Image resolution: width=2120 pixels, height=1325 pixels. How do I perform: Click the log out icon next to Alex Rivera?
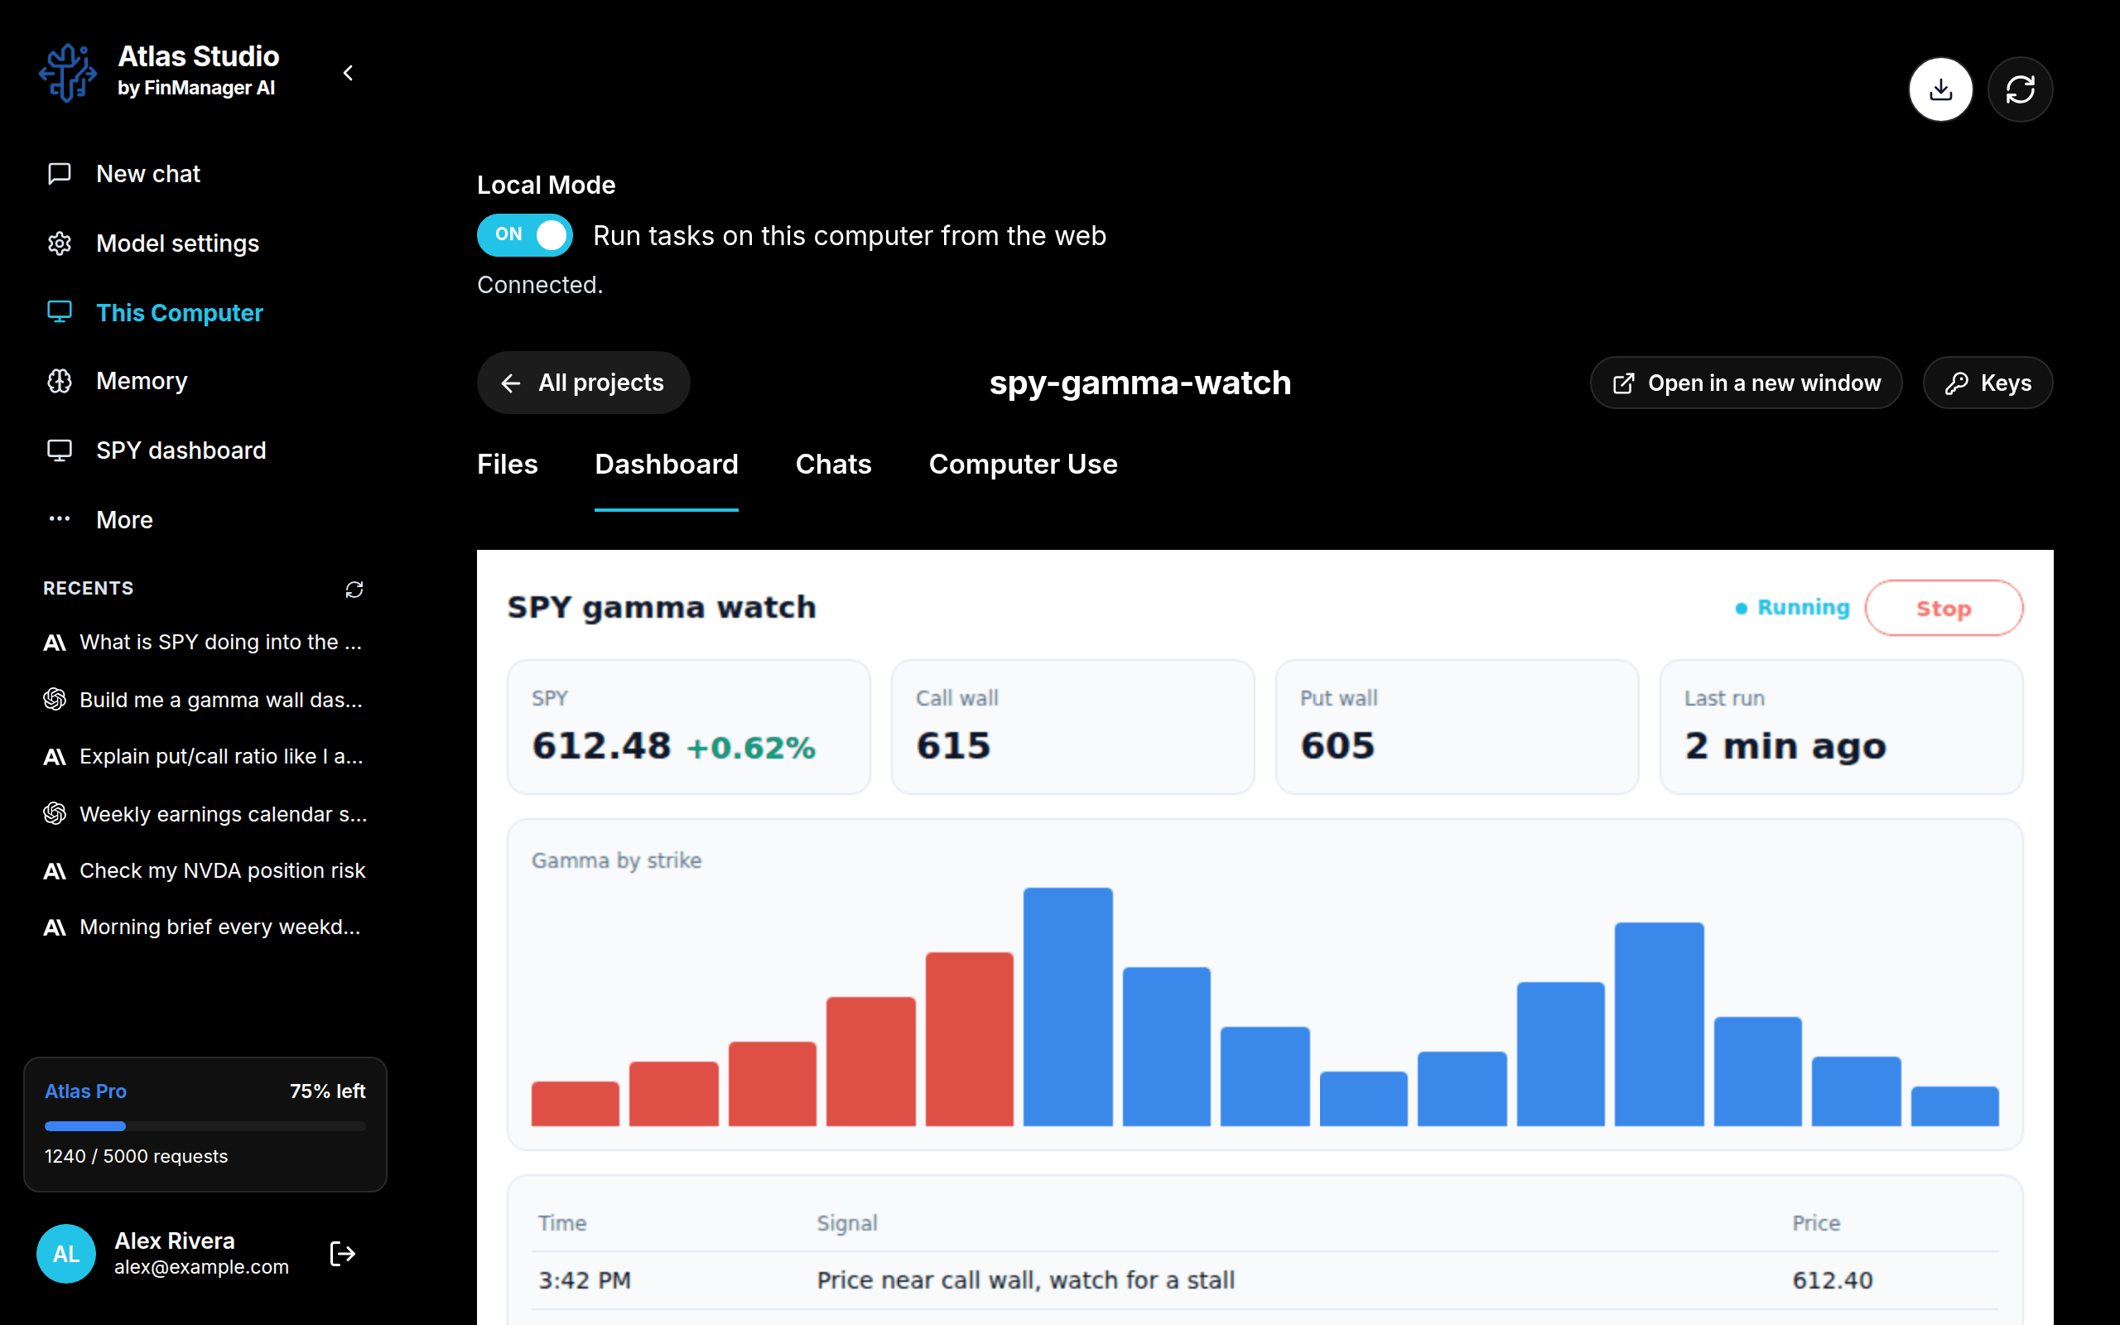click(343, 1254)
